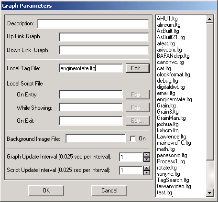Click the file list scroll down arrow
The width and height of the screenshot is (218, 202).
(x=210, y=193)
